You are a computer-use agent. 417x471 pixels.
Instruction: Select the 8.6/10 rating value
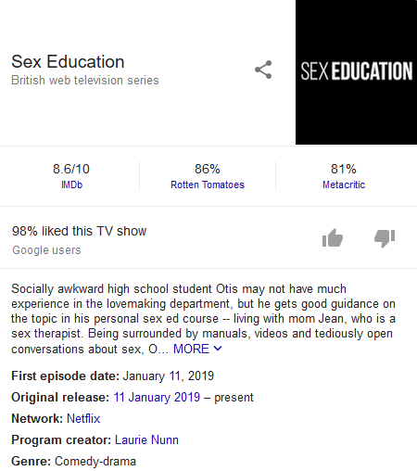71,169
